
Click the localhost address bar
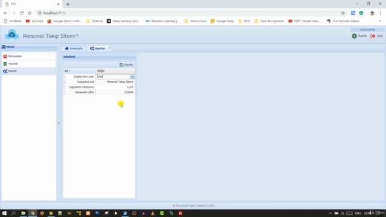tap(189, 13)
